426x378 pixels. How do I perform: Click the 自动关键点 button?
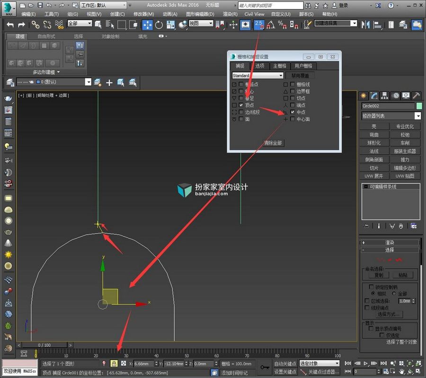click(285, 364)
